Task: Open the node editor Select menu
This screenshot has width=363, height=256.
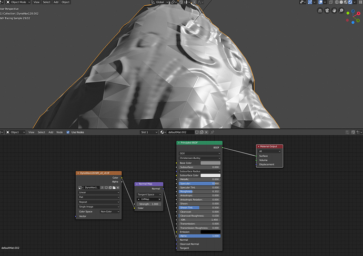Action: click(x=42, y=132)
